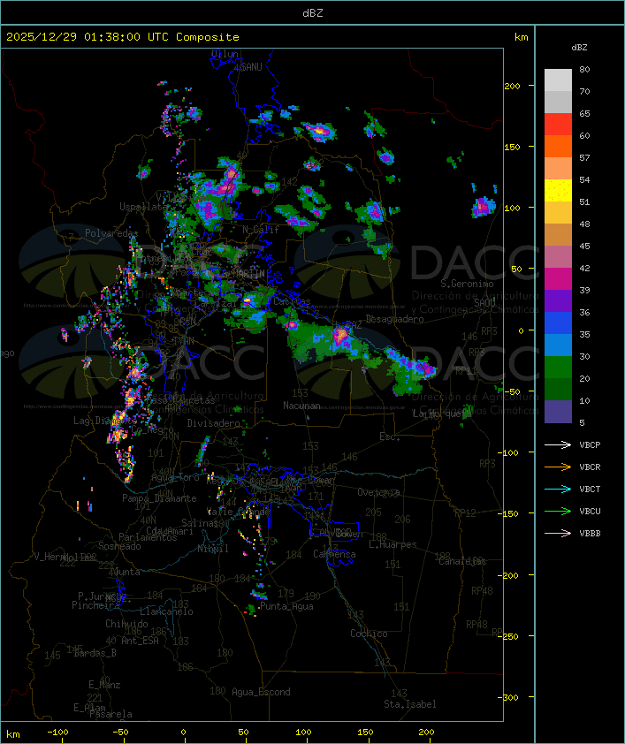625x744 pixels.
Task: Click the Polvaredas place label
Action: coord(111,233)
